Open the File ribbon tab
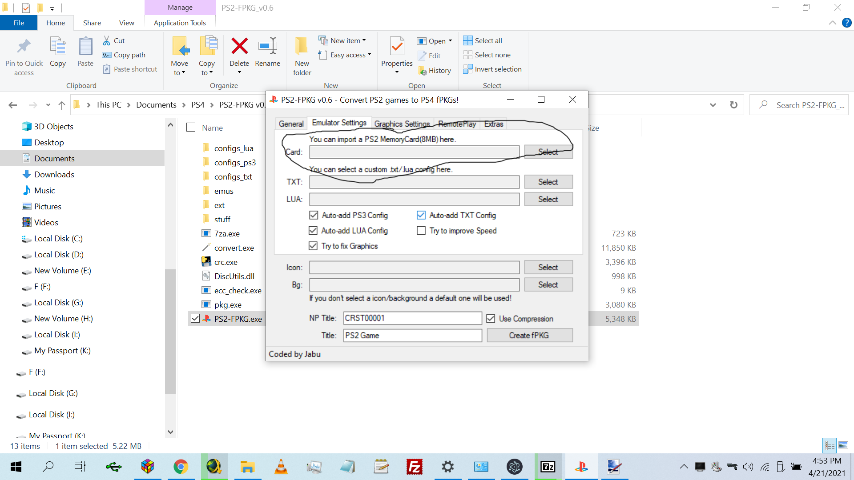 19,23
